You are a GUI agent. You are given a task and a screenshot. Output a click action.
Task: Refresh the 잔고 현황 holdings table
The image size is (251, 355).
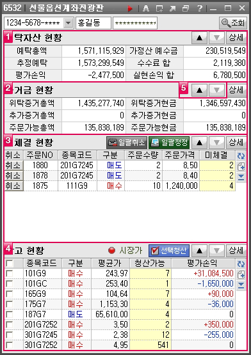(x=241, y=264)
